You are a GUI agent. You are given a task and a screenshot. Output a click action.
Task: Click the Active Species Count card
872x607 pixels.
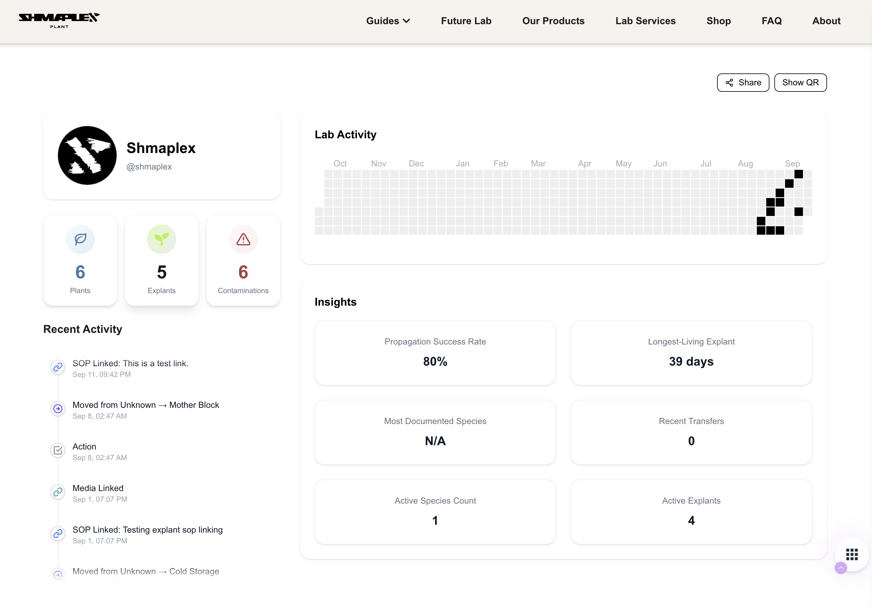(x=435, y=512)
